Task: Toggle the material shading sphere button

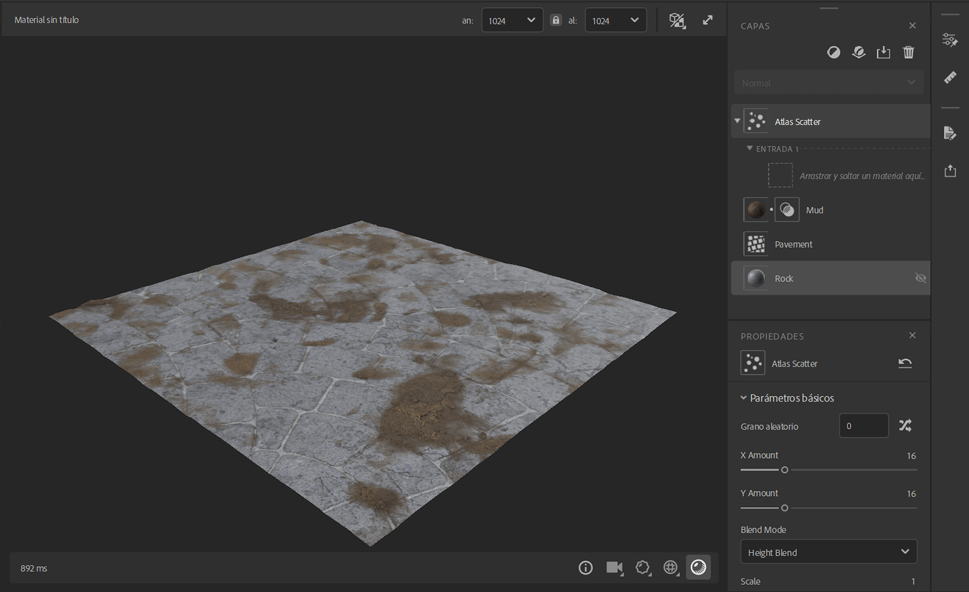Action: (x=698, y=568)
